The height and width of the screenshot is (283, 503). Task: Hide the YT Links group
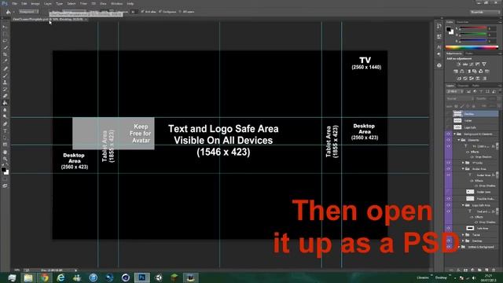(x=449, y=163)
